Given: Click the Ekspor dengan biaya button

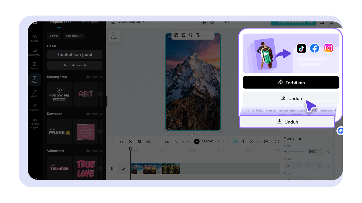Looking at the screenshot, I should pos(294,23).
